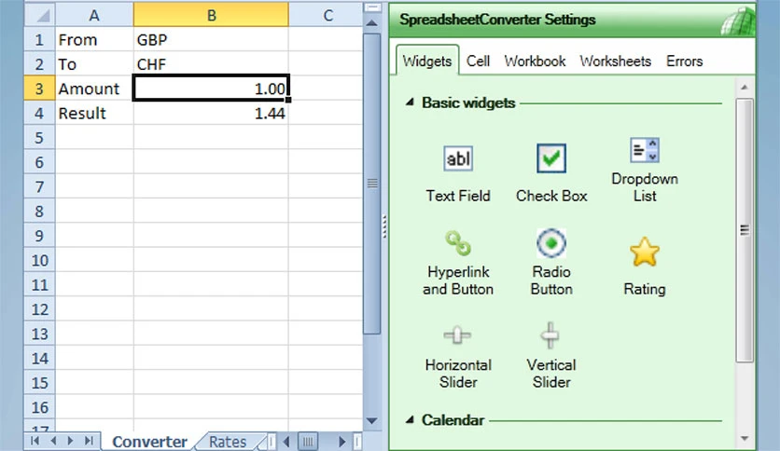Click spreadsheet horizontal scrollbar left arrow
Image resolution: width=780 pixels, height=451 pixels.
(x=286, y=441)
